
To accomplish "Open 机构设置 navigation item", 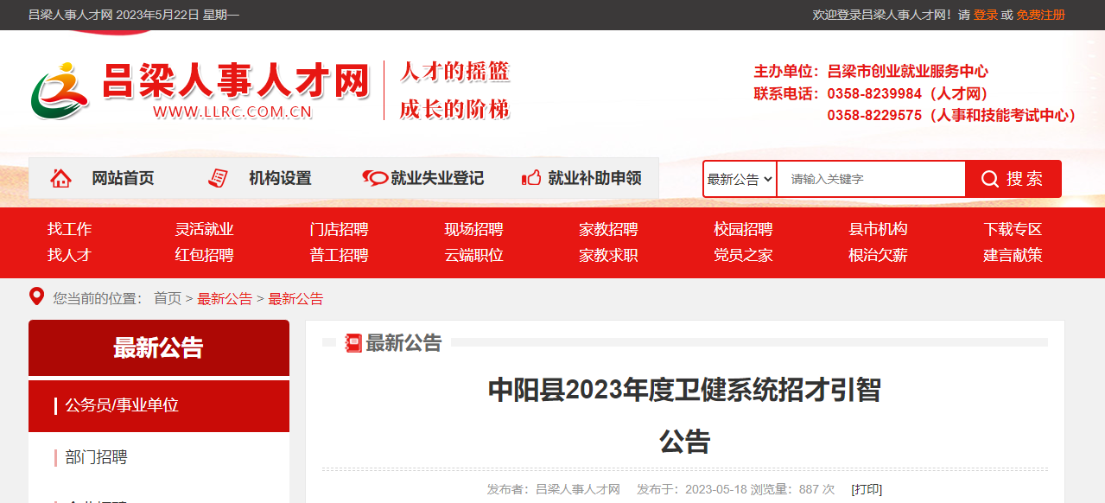I will point(280,178).
